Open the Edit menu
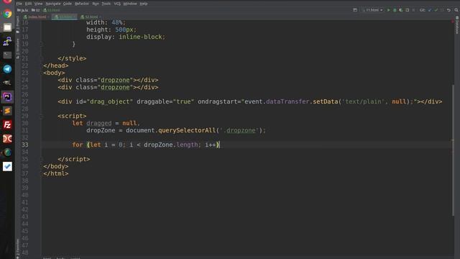 [x=28, y=4]
